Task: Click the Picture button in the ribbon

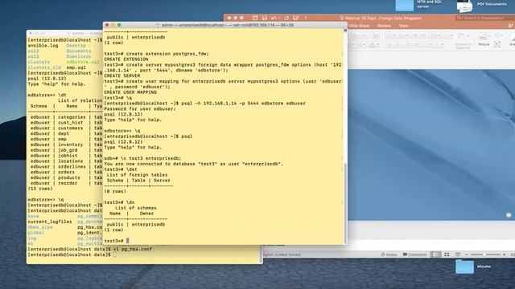Action: click(x=484, y=39)
